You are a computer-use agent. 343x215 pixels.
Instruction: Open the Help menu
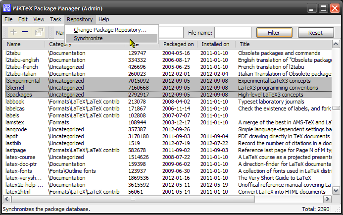tap(103, 19)
